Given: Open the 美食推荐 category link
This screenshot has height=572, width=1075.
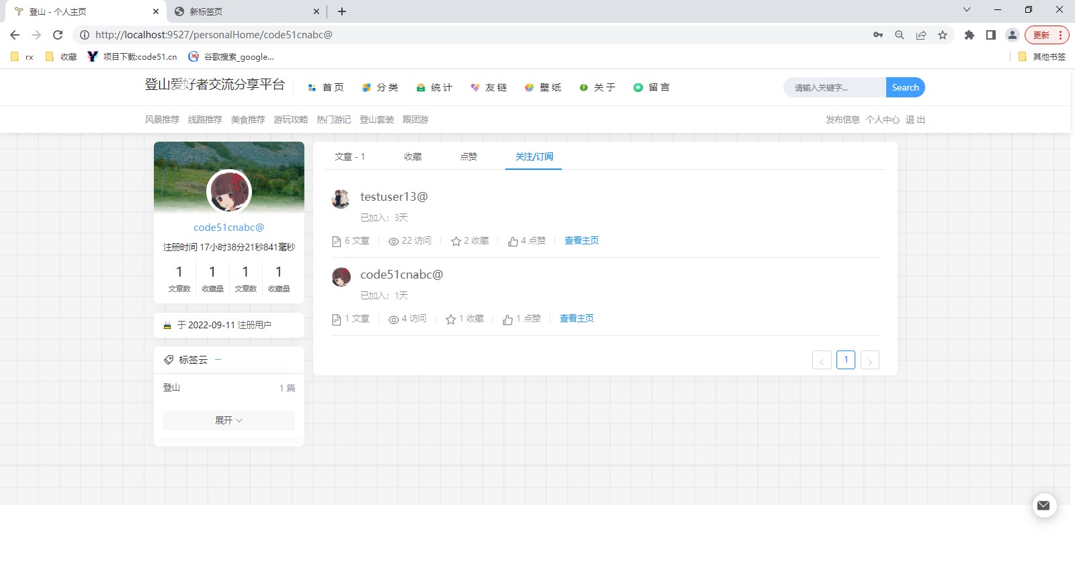Looking at the screenshot, I should click(x=248, y=120).
